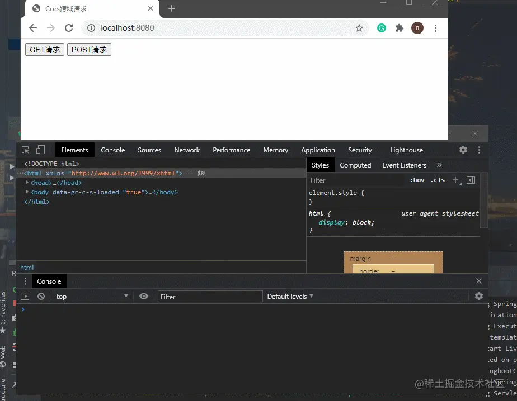Select the DOCTYPE html line
Image resolution: width=517 pixels, height=401 pixels.
pos(51,164)
